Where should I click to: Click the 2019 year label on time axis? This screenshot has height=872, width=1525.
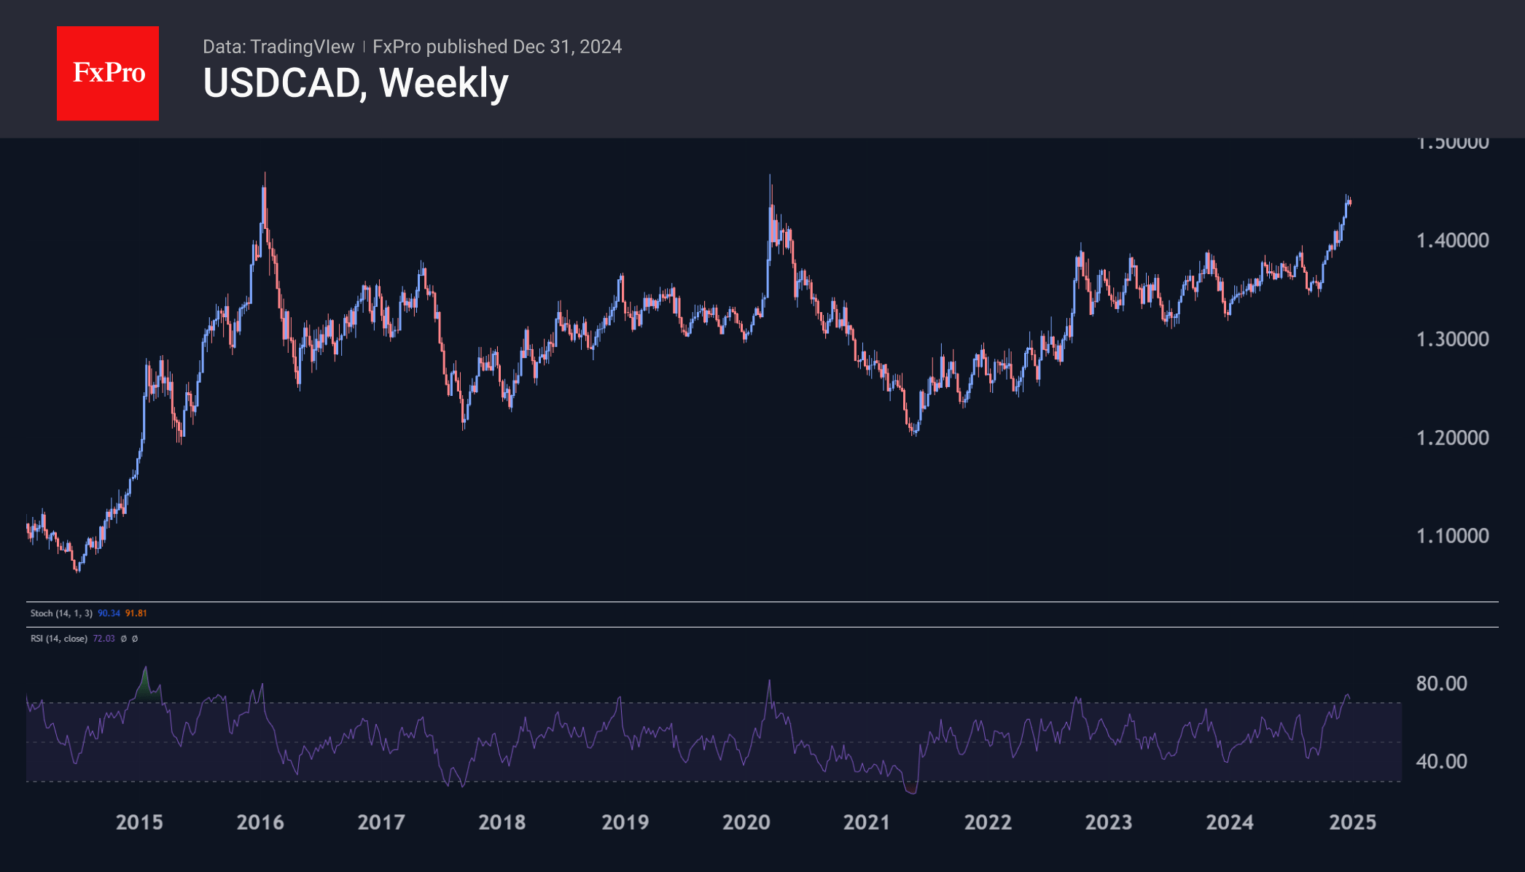pyautogui.click(x=625, y=822)
